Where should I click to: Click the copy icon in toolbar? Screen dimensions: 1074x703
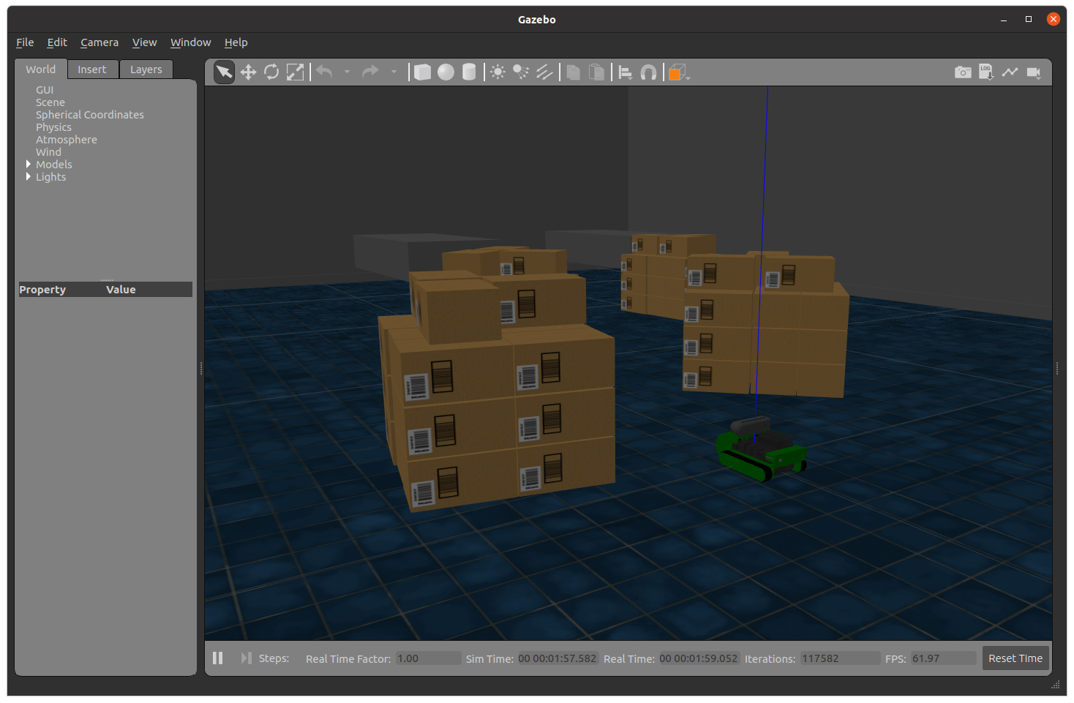[x=574, y=72]
